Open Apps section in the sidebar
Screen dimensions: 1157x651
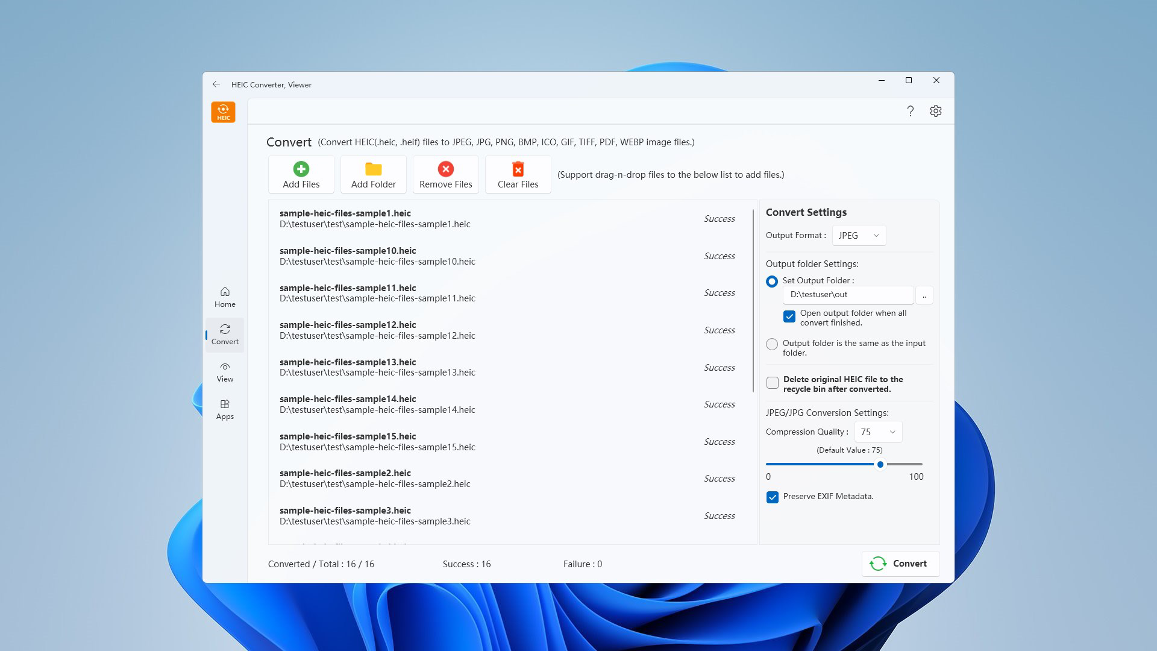pyautogui.click(x=225, y=409)
